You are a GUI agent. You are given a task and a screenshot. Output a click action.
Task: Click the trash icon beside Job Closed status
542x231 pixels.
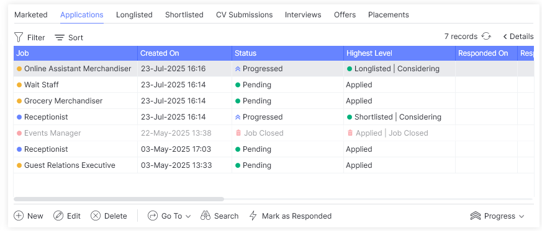[238, 133]
